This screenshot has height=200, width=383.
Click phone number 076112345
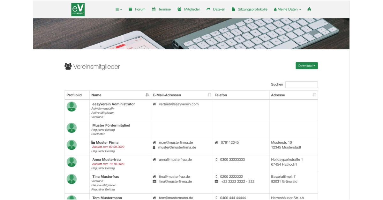click(x=230, y=142)
